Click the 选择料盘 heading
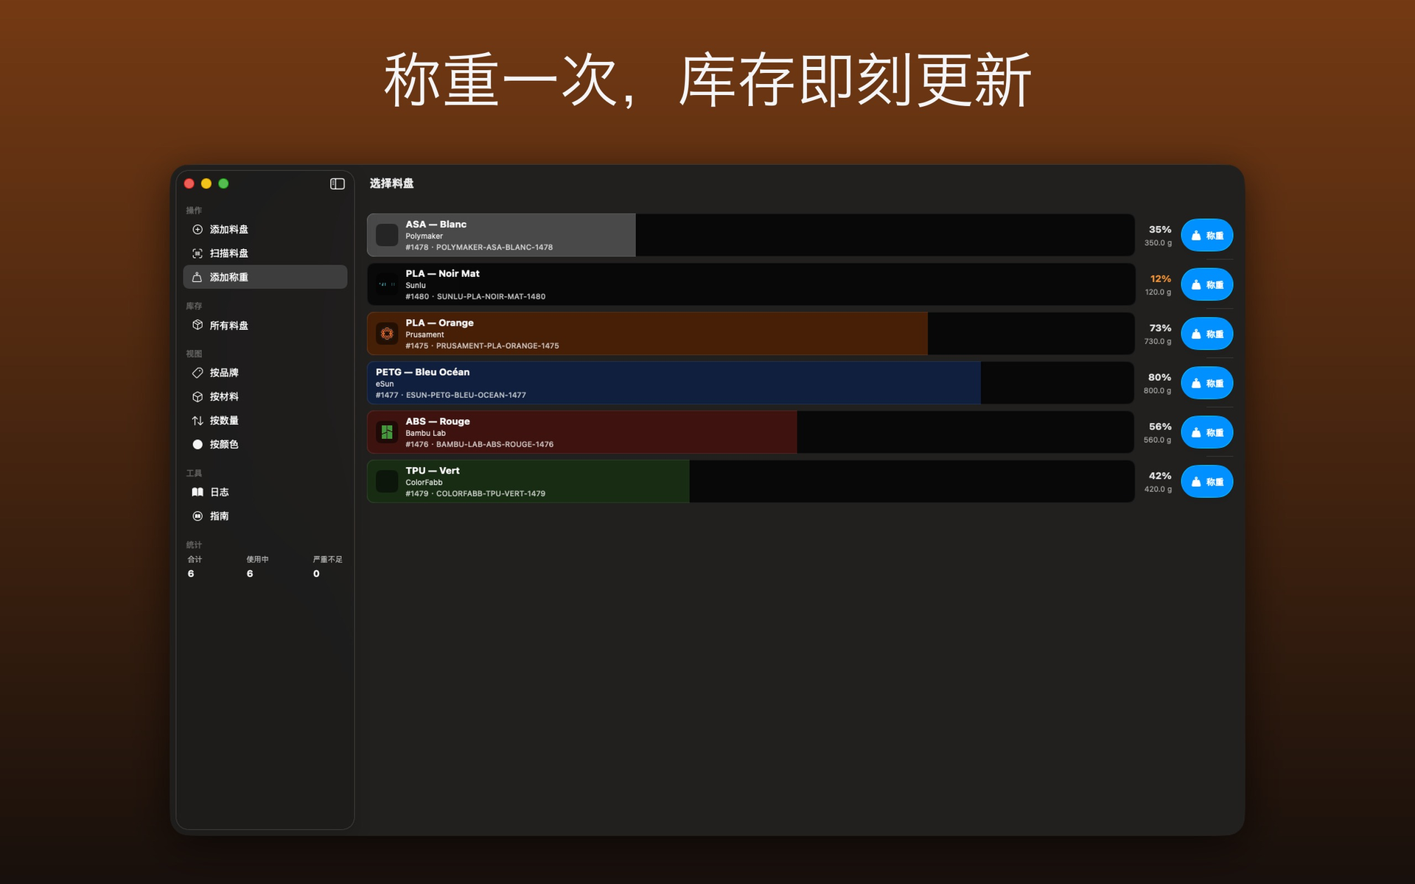Viewport: 1415px width, 884px height. click(x=391, y=183)
